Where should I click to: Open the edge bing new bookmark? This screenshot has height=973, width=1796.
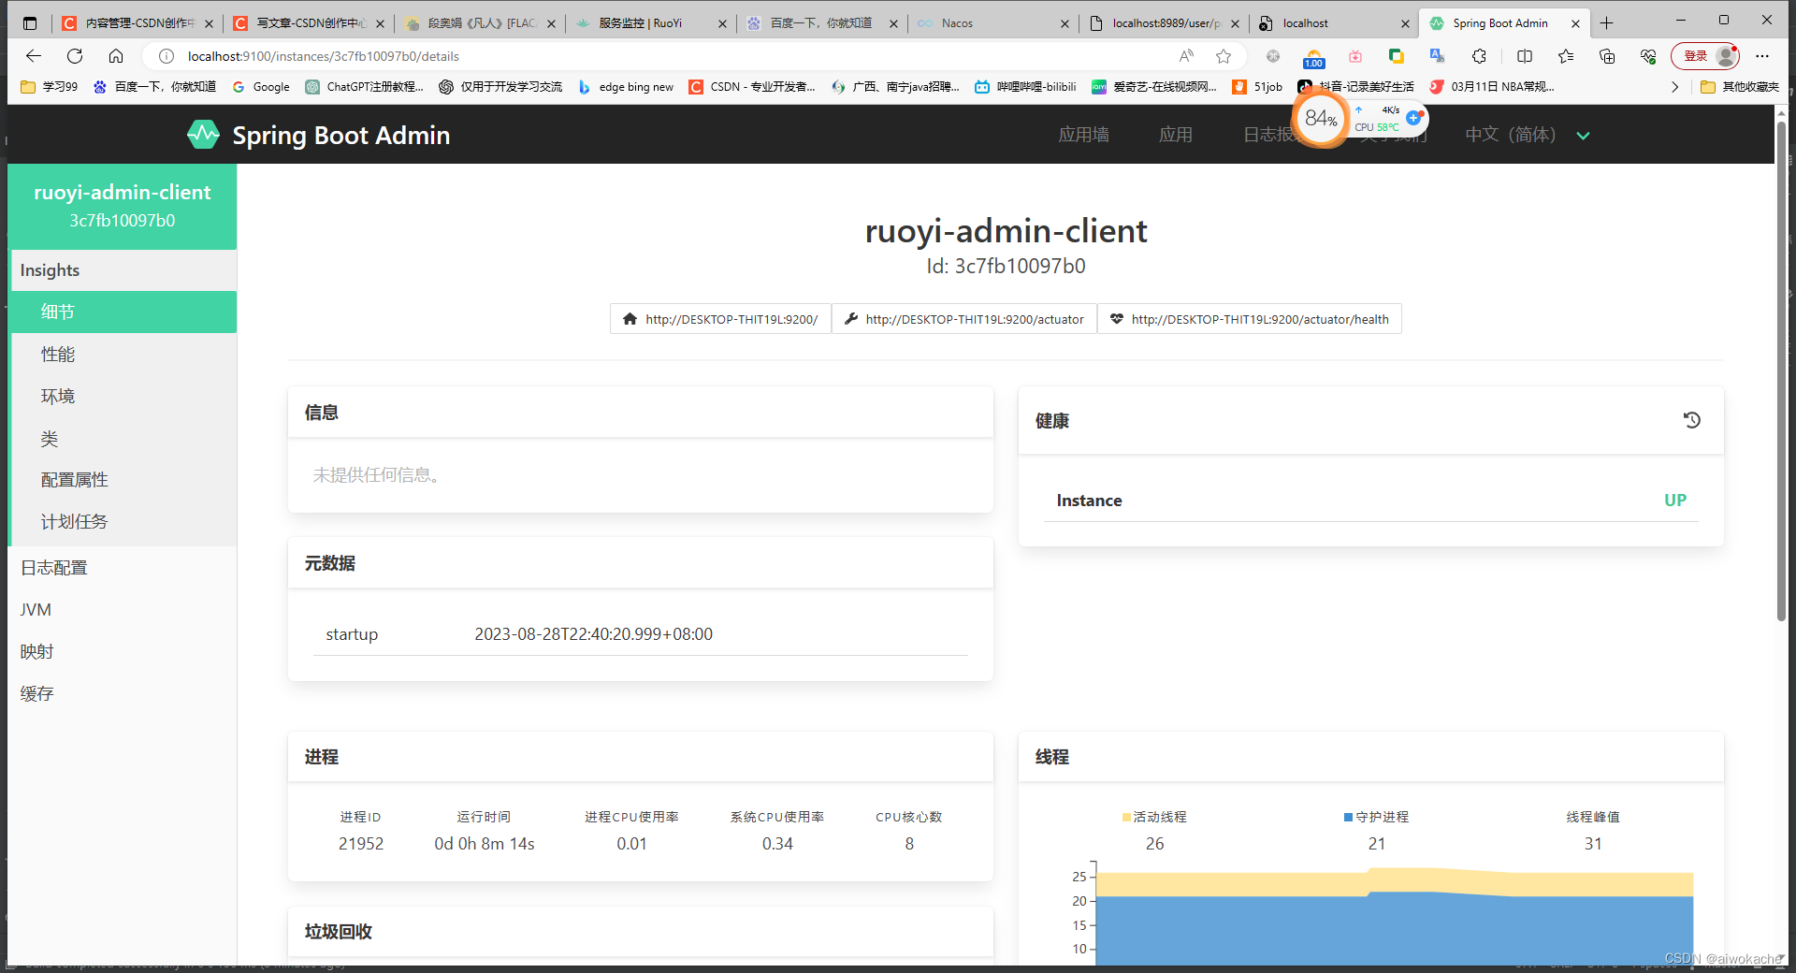625,87
